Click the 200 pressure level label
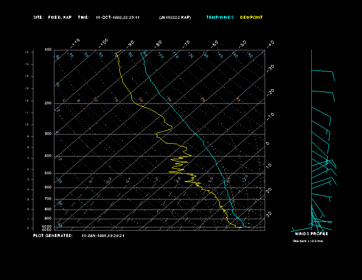 tap(48, 103)
